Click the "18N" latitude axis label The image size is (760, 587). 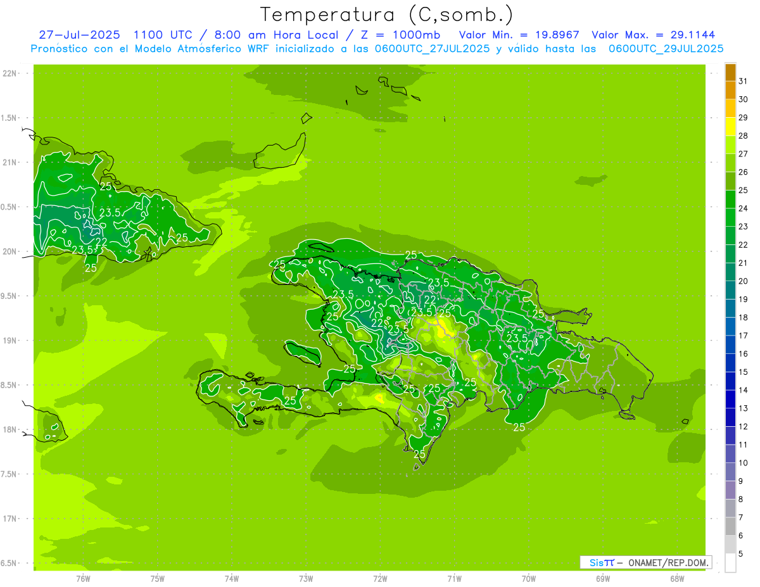click(x=9, y=429)
